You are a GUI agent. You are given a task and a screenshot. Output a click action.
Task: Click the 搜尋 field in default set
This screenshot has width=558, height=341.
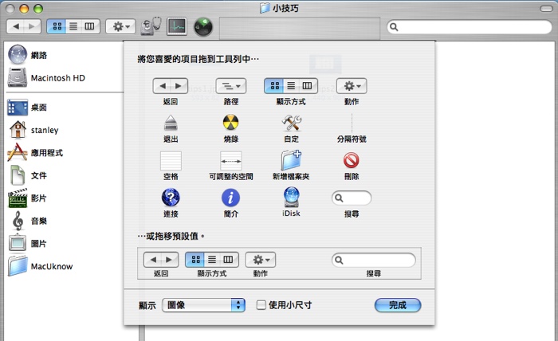(374, 260)
